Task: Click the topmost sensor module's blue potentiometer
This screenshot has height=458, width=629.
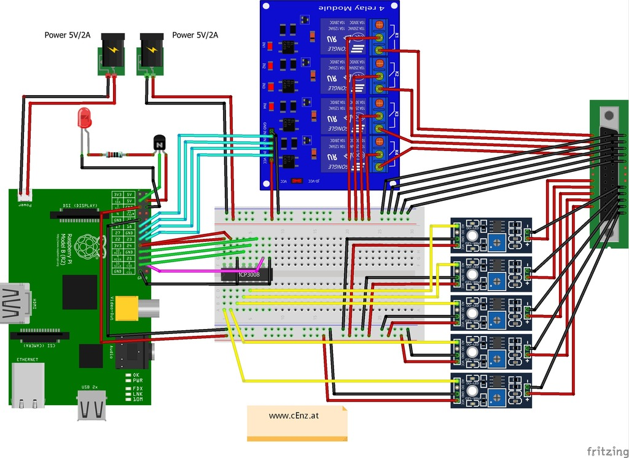Action: pos(499,236)
